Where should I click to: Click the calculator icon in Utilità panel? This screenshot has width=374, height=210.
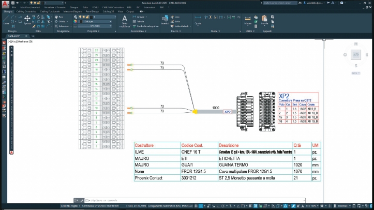coord(256,26)
